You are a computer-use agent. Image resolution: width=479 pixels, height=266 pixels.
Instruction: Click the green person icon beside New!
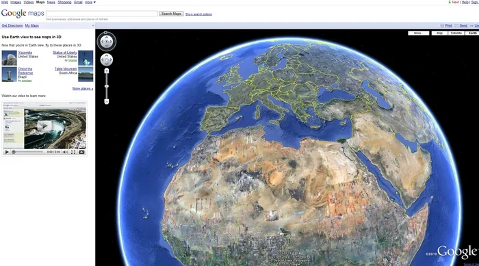(450, 2)
